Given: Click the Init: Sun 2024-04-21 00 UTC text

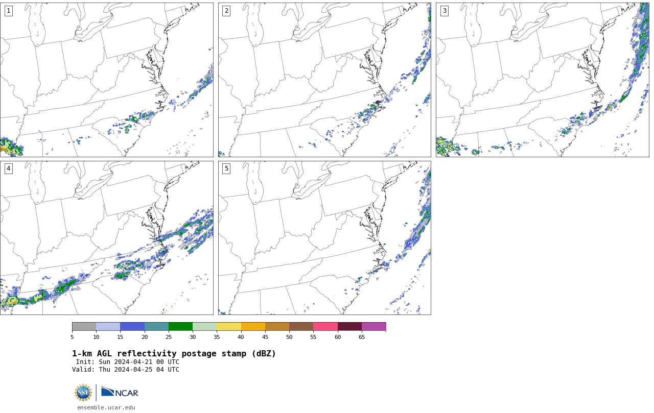Looking at the screenshot, I should point(128,362).
